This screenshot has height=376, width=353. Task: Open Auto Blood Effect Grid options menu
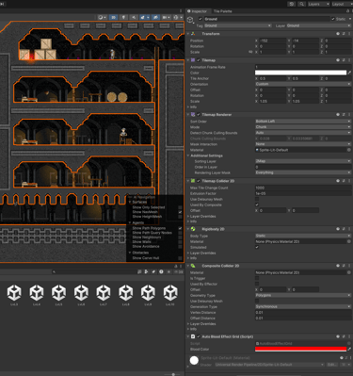[349, 336]
